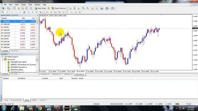Toggle chart auto scroll
198x111 pixels.
click(x=93, y=8)
